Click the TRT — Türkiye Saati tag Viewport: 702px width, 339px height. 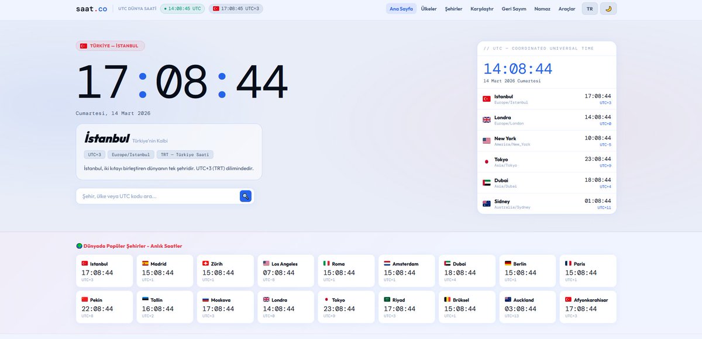(185, 155)
